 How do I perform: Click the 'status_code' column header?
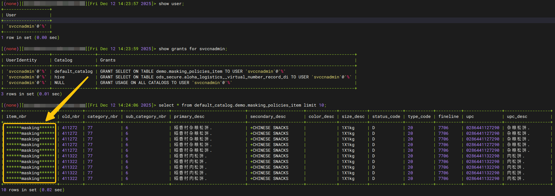coord(386,116)
